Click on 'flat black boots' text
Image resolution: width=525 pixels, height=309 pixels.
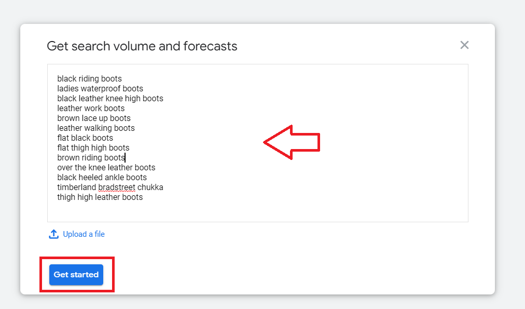tap(85, 138)
